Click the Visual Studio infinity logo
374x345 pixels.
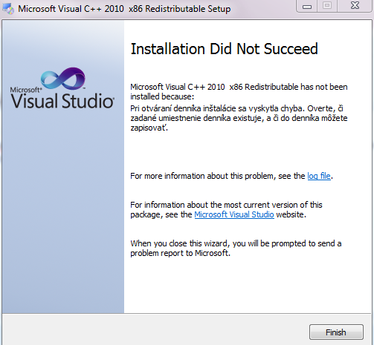63,79
